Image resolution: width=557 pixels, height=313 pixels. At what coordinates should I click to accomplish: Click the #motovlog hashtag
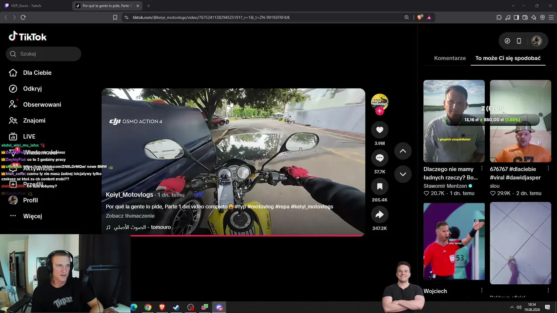(x=260, y=206)
